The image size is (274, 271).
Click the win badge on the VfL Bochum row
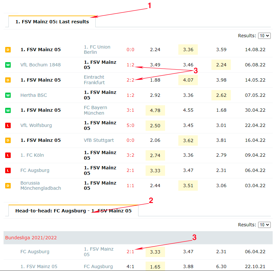click(x=8, y=65)
